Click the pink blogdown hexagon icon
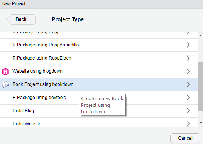 pos(5,71)
